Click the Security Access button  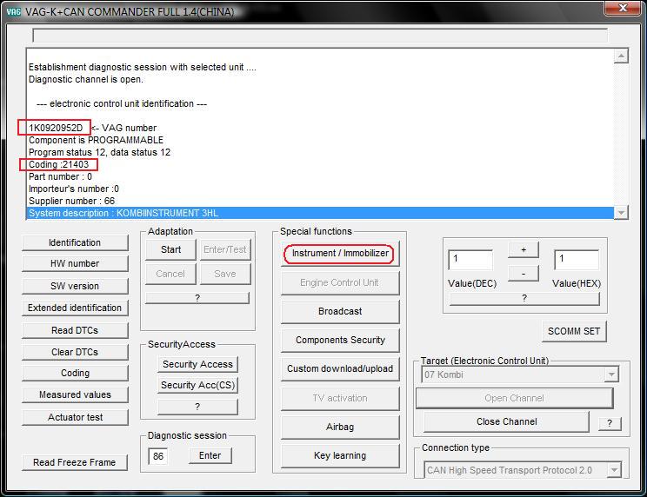pyautogui.click(x=197, y=364)
